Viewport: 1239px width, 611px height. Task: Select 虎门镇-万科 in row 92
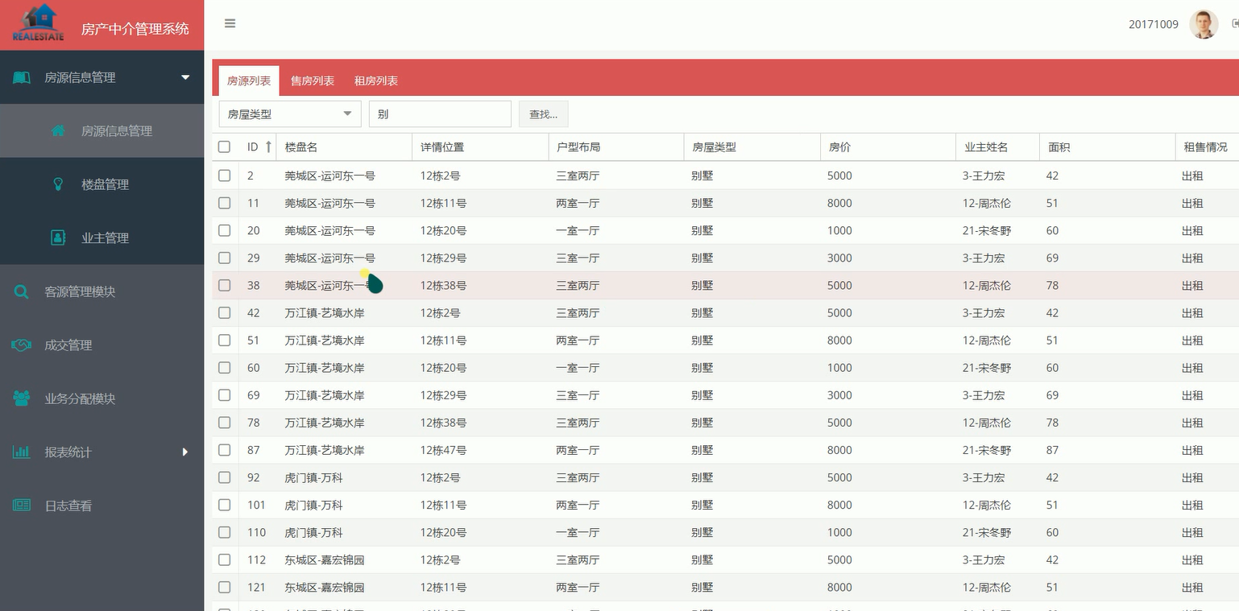click(313, 477)
